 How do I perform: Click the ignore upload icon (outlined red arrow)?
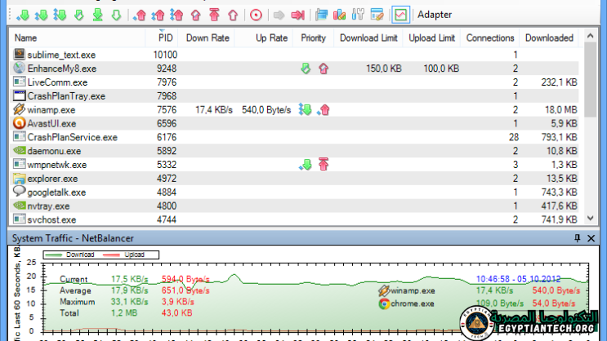point(233,15)
